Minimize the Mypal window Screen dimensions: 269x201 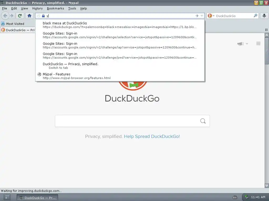(256, 3)
